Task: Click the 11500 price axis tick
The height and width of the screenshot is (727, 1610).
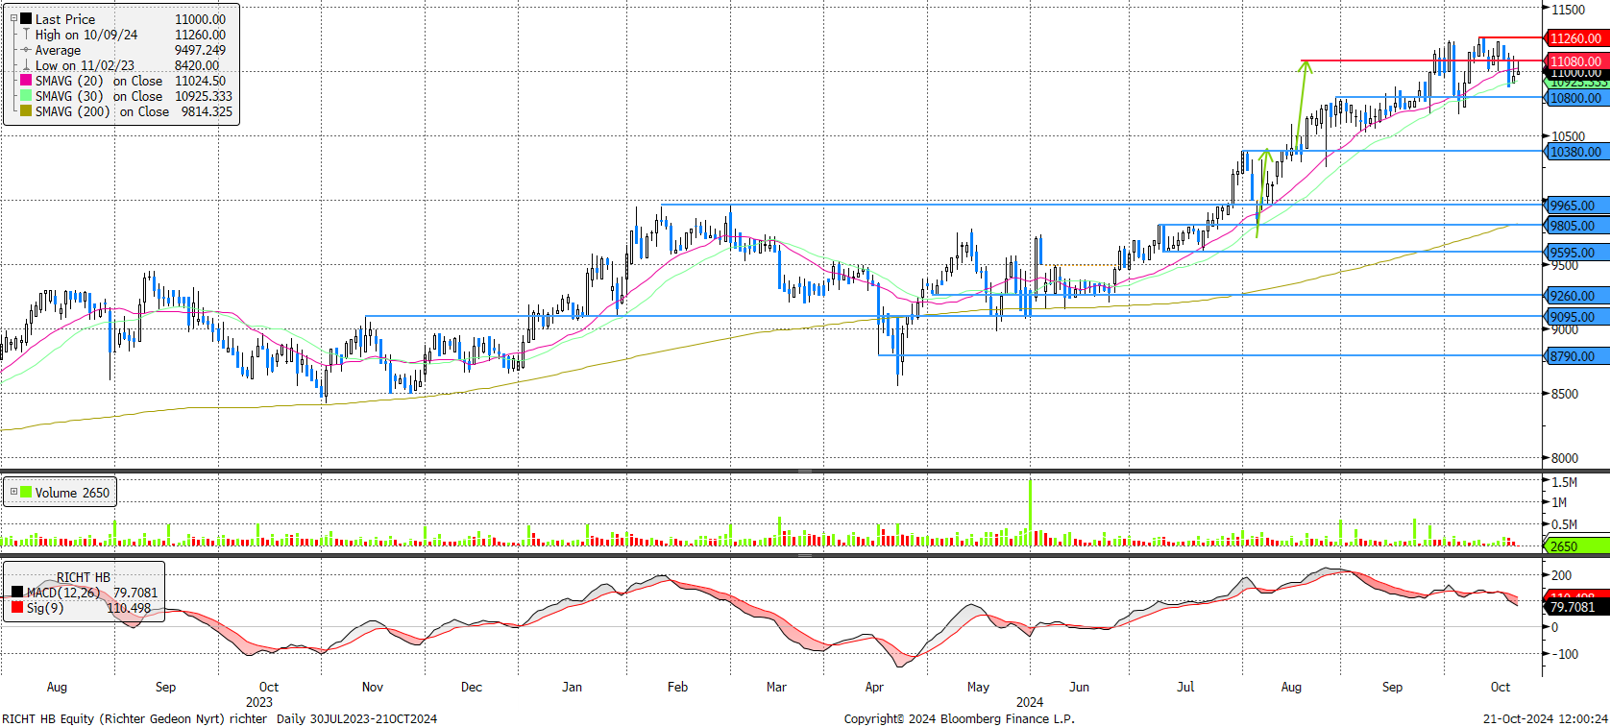Action: click(x=1569, y=10)
